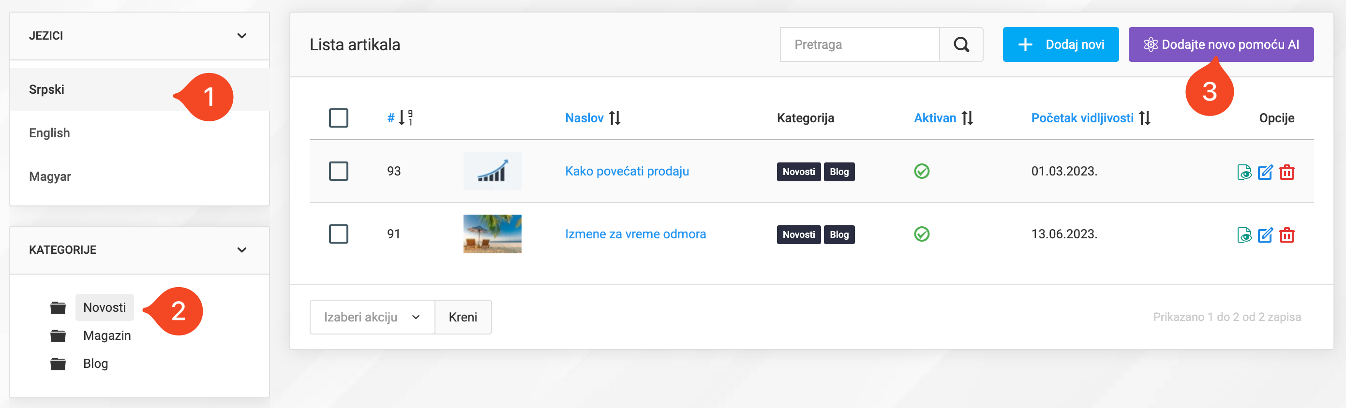
Task: Select Srpski language
Action: tap(139, 89)
